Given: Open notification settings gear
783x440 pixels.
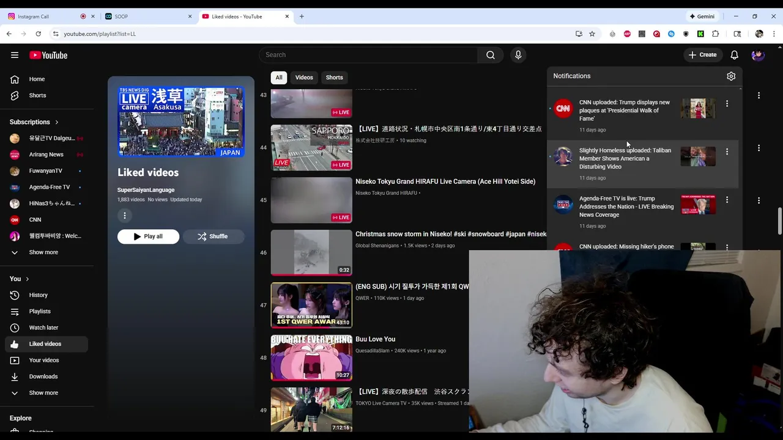Looking at the screenshot, I should click(x=731, y=76).
